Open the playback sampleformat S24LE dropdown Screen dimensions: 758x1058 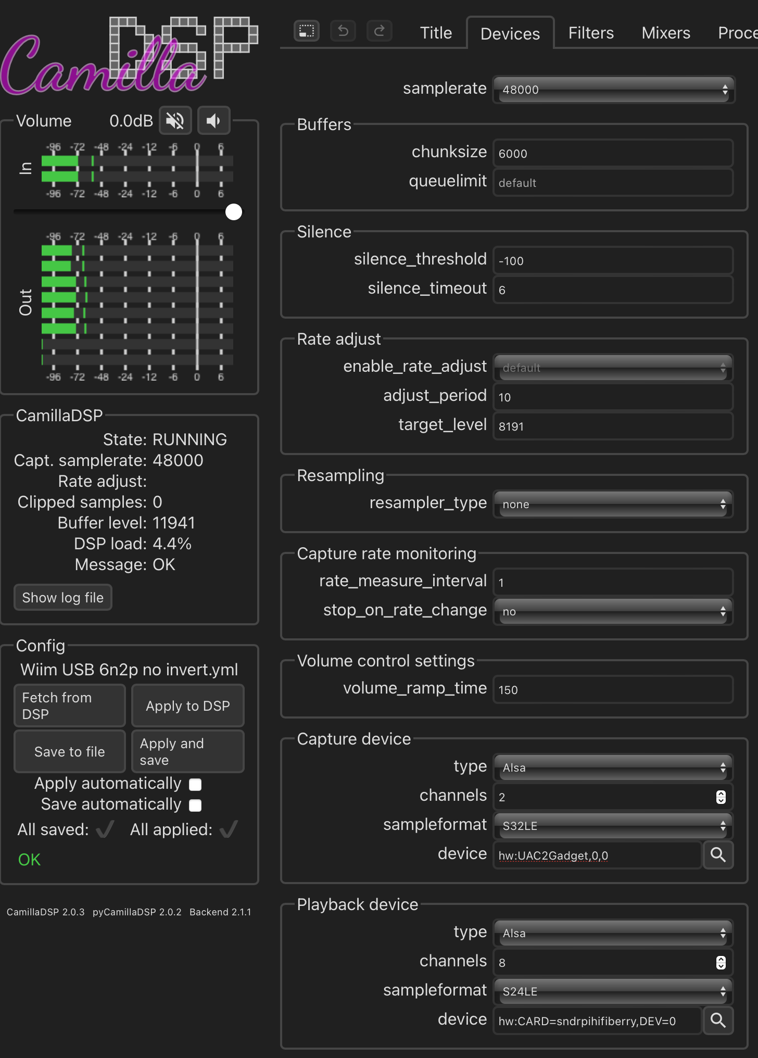coord(613,991)
